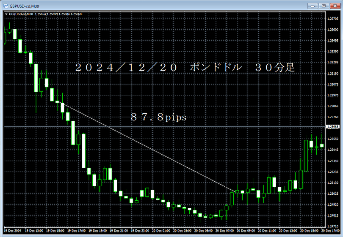Click the 1.26495 price scale value

click(x=333, y=41)
